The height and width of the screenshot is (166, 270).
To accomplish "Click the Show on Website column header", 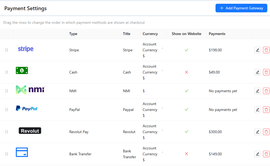I will pyautogui.click(x=187, y=34).
